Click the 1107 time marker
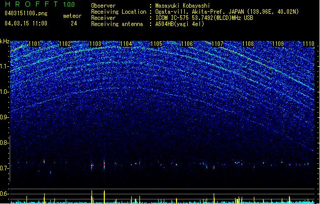320x204 pixels. (218, 44)
